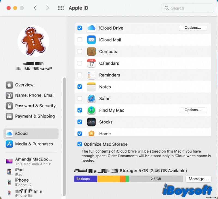Click the Calendars app icon
Screen dimensions: 218x199
[x=91, y=63]
